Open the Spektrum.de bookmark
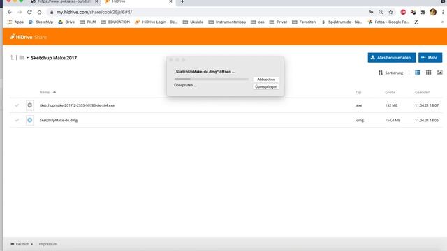The image size is (447, 251). [x=342, y=22]
